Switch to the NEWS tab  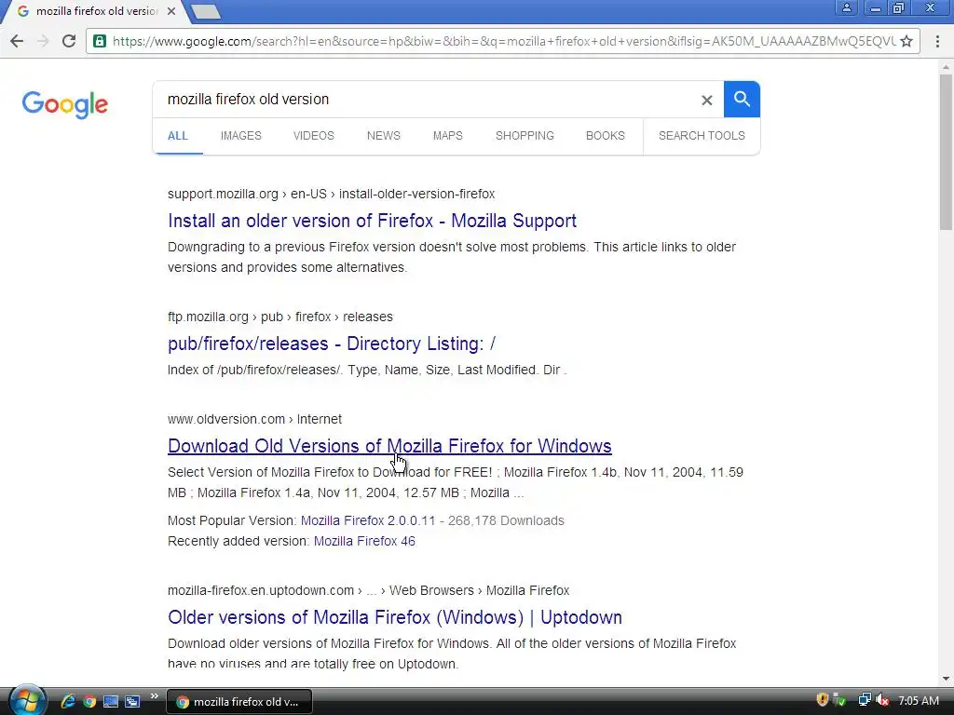point(383,136)
